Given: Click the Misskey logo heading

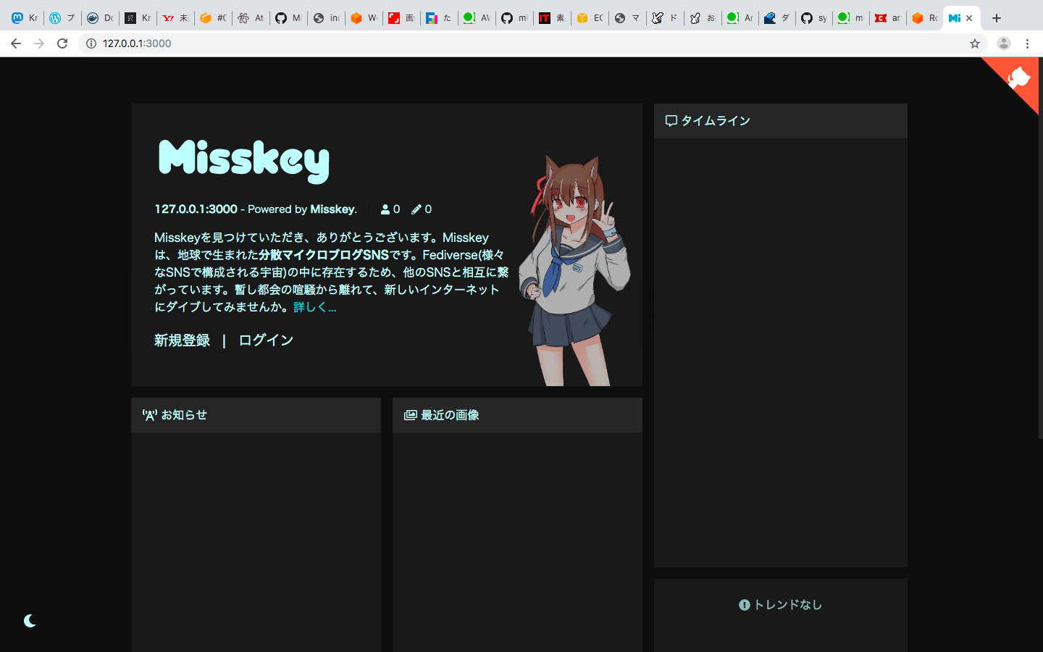Looking at the screenshot, I should coord(243,160).
